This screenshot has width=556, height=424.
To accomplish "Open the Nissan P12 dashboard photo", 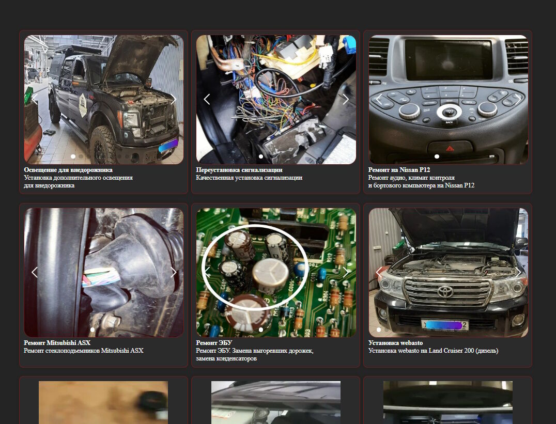I will click(448, 99).
